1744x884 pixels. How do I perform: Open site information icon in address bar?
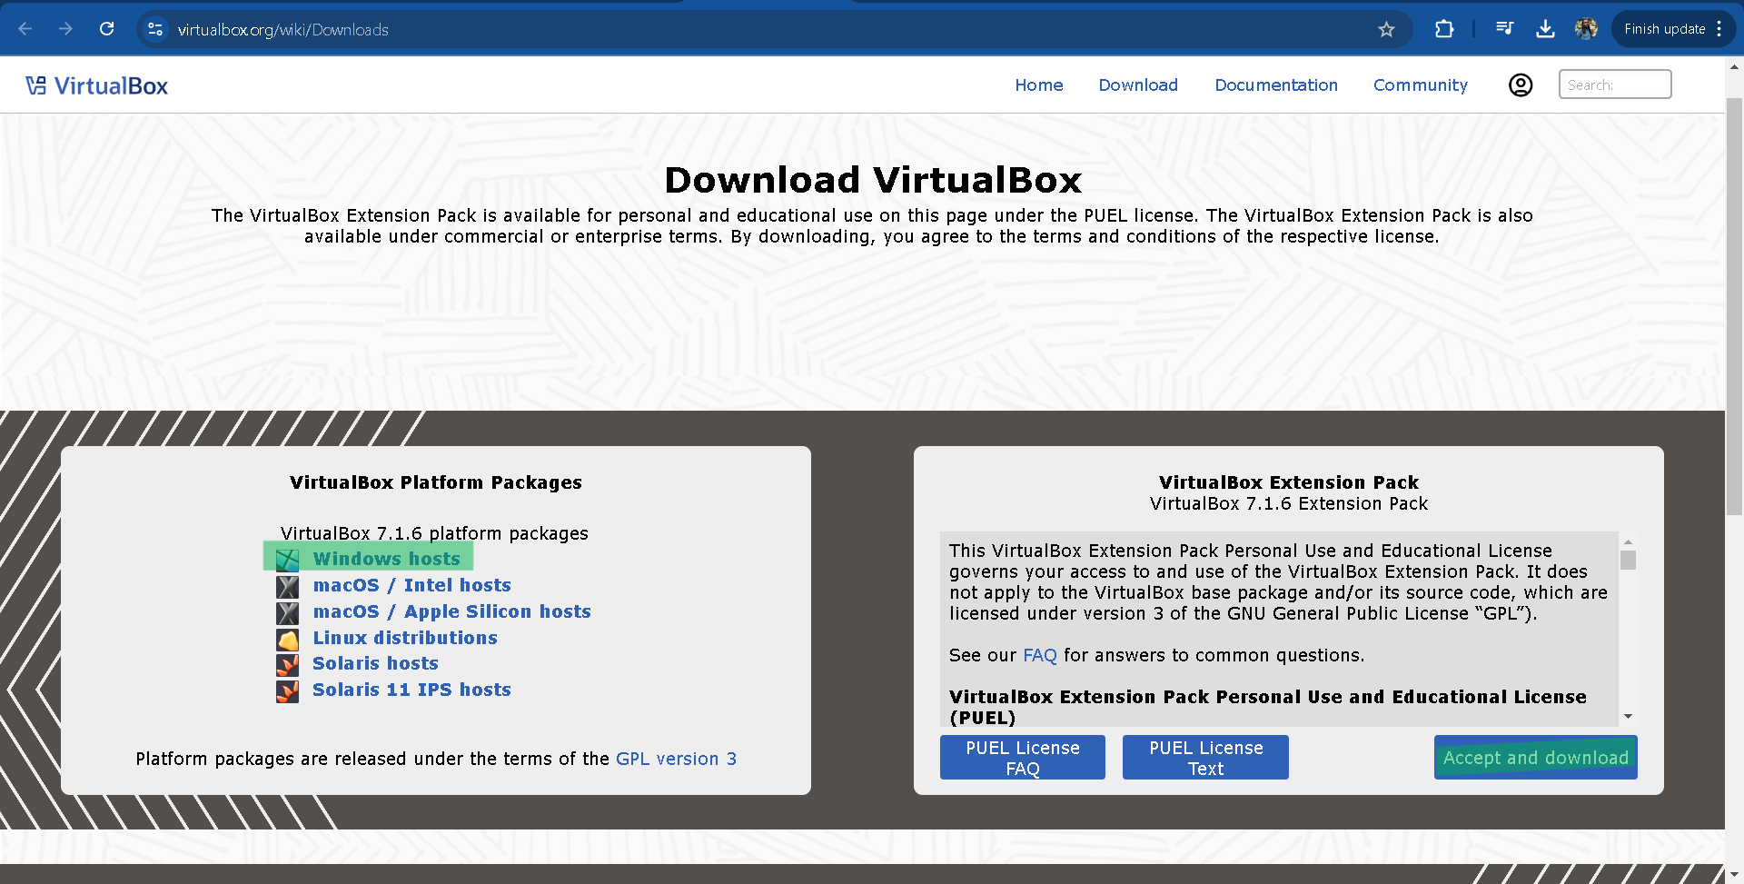pos(155,29)
